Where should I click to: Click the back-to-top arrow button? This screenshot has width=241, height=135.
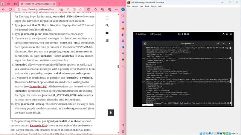coord(111,112)
